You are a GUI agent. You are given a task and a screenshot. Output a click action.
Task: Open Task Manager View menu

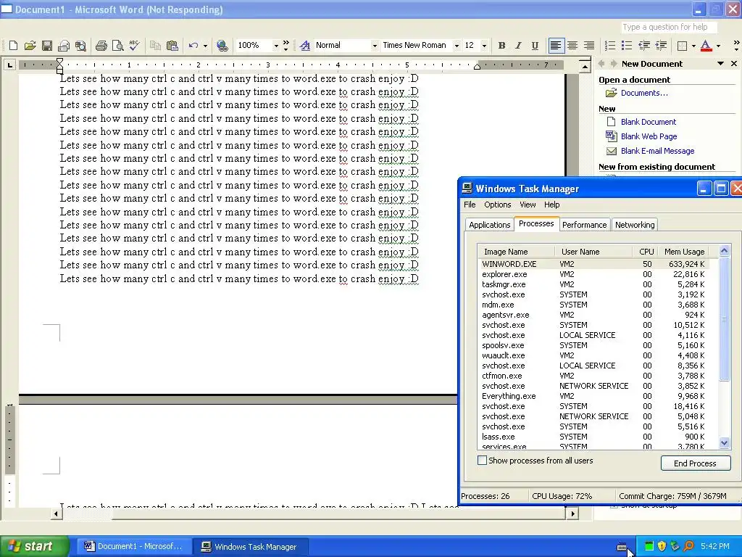pyautogui.click(x=528, y=205)
